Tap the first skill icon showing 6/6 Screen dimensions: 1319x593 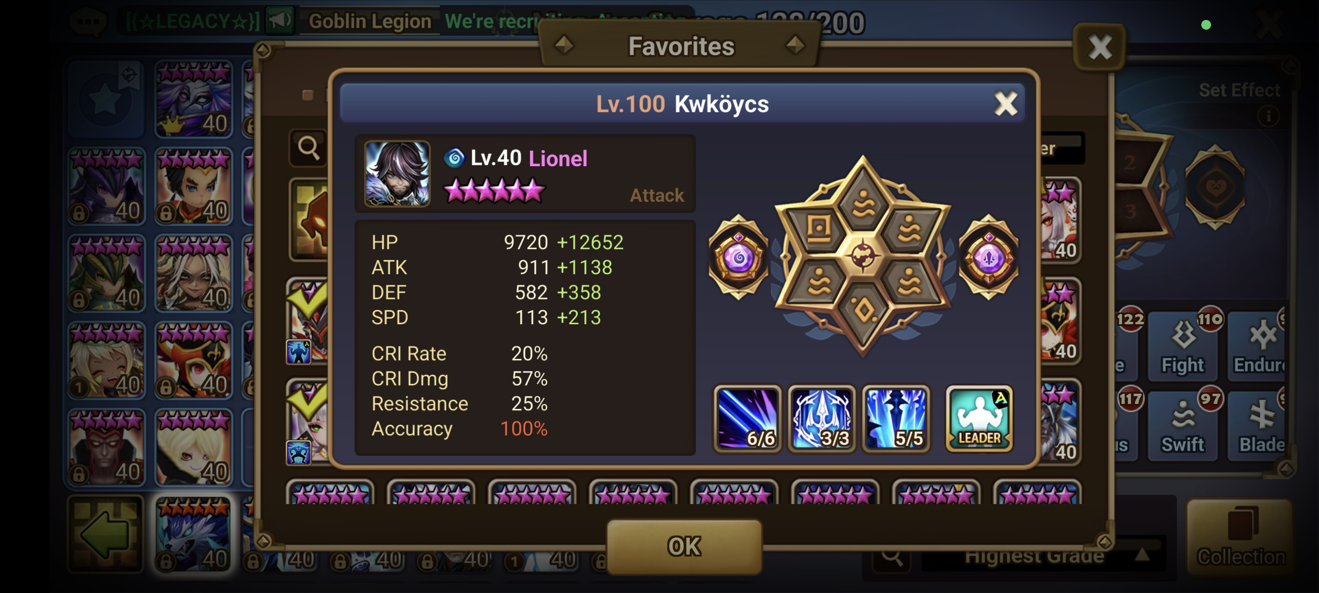747,418
